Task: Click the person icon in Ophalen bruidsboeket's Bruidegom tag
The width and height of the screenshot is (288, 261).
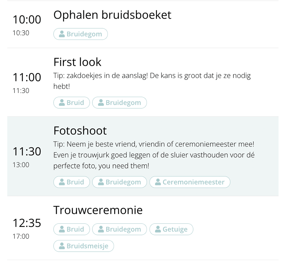Action: (62, 34)
